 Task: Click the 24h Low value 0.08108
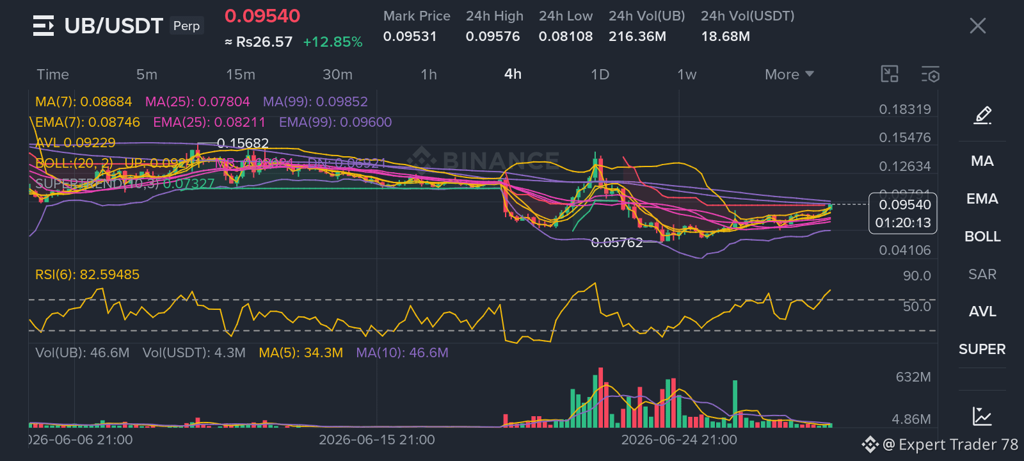pyautogui.click(x=566, y=36)
